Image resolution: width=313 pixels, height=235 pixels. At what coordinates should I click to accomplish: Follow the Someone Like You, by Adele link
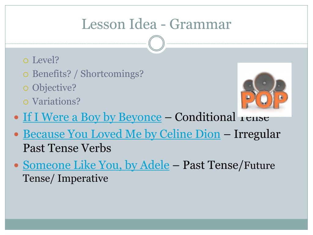pyautogui.click(x=96, y=165)
